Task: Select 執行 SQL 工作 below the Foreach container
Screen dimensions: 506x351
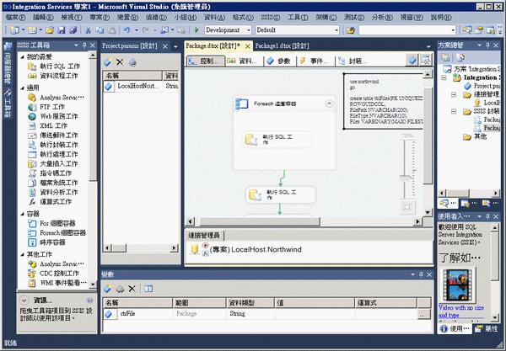Action: click(281, 194)
